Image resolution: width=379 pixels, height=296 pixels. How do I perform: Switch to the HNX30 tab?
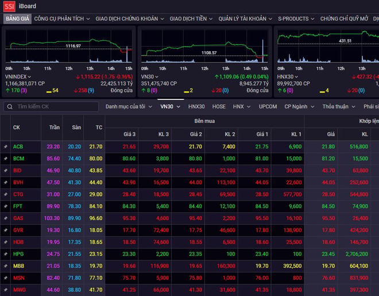pos(196,106)
